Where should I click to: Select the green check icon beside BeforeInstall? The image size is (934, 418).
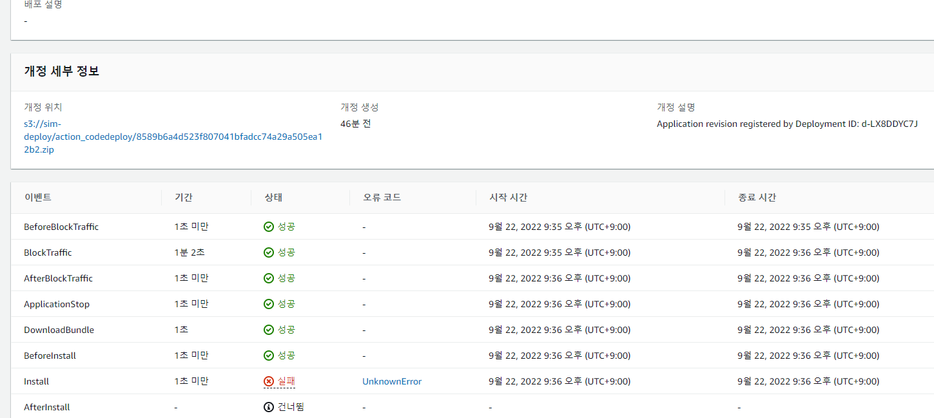(268, 355)
